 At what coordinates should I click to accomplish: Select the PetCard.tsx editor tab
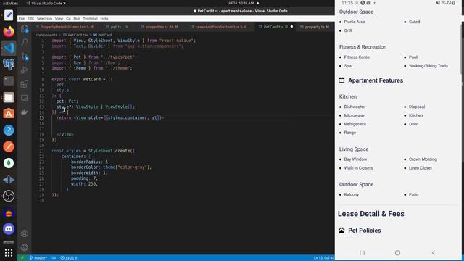pyautogui.click(x=275, y=27)
